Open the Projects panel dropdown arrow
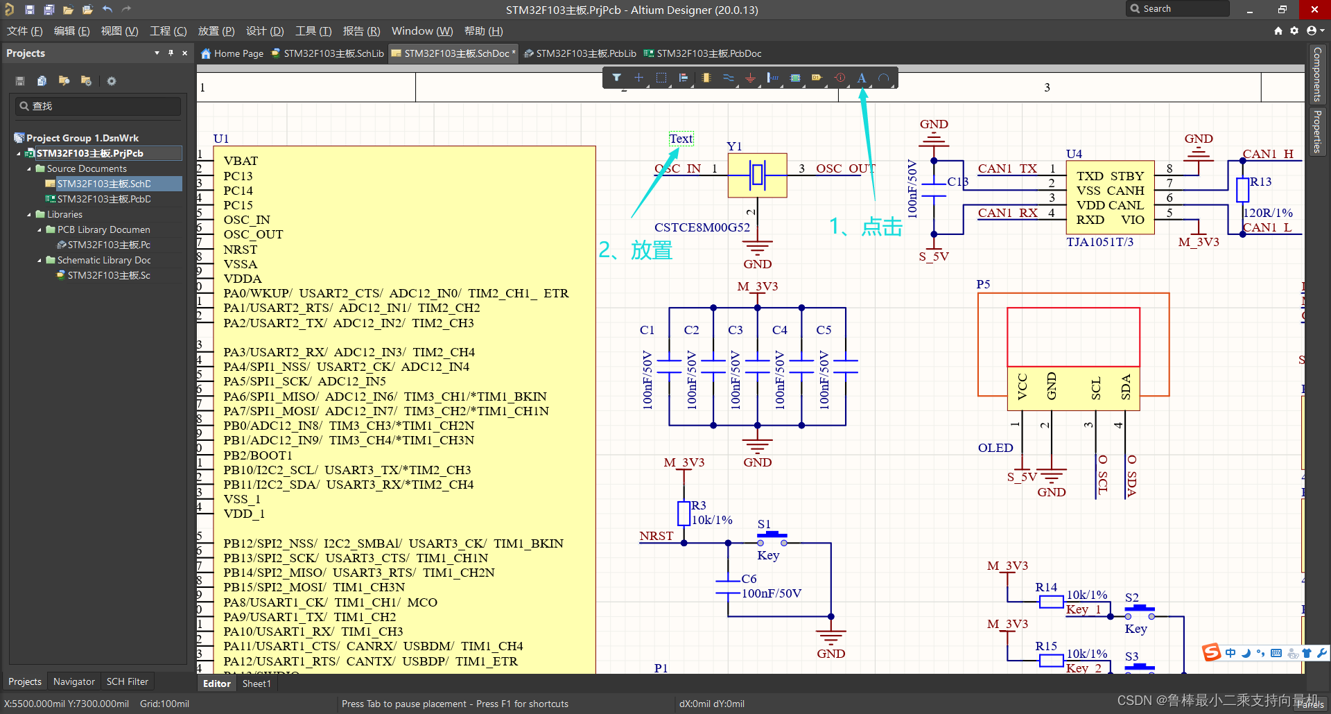 [x=157, y=53]
